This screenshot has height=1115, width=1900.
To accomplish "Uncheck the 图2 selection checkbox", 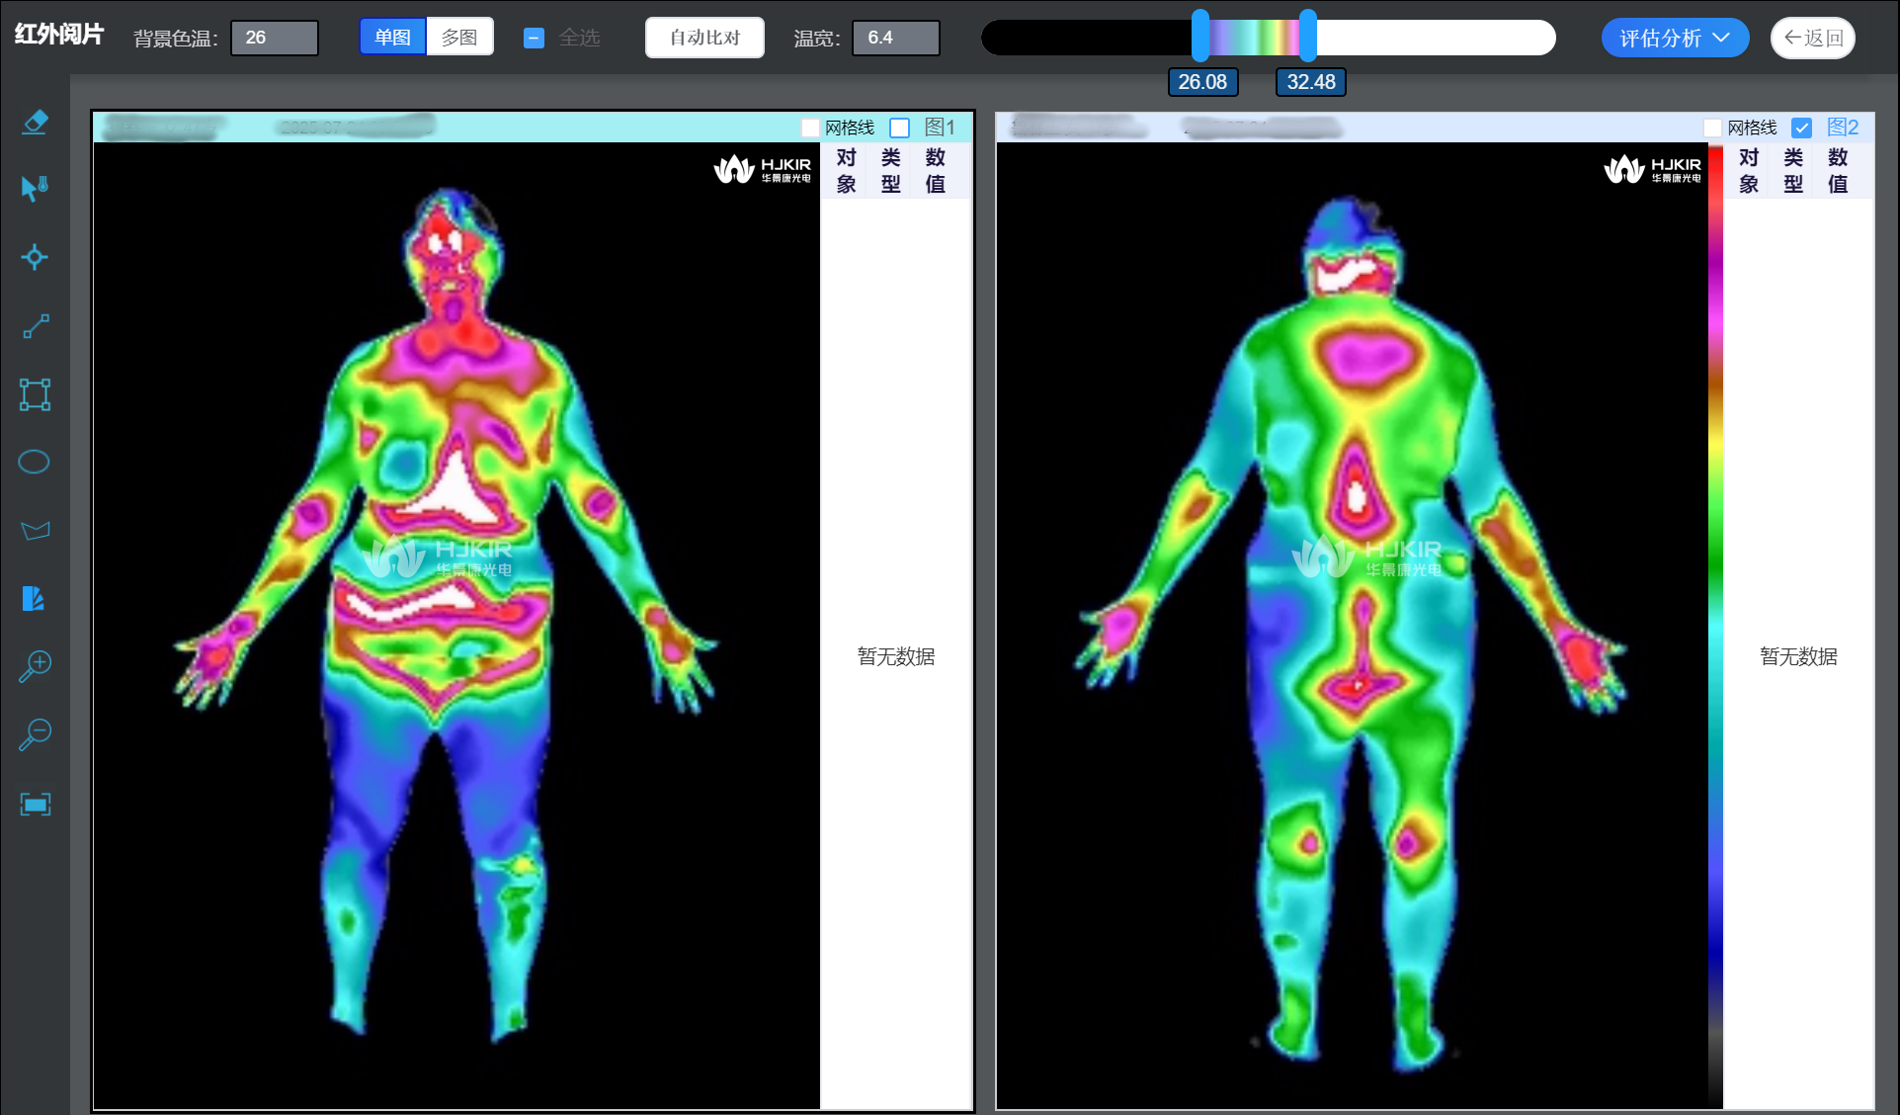I will coord(1801,128).
